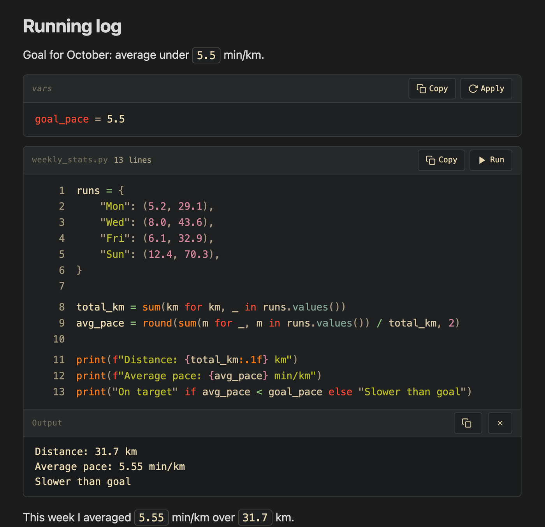
Task: Click the "Sun" key in the runs dict
Action: (115, 254)
